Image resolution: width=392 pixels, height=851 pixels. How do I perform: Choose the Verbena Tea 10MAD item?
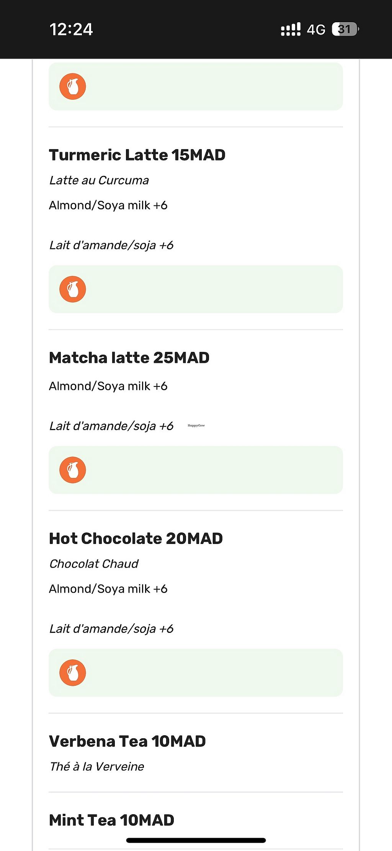pyautogui.click(x=127, y=741)
